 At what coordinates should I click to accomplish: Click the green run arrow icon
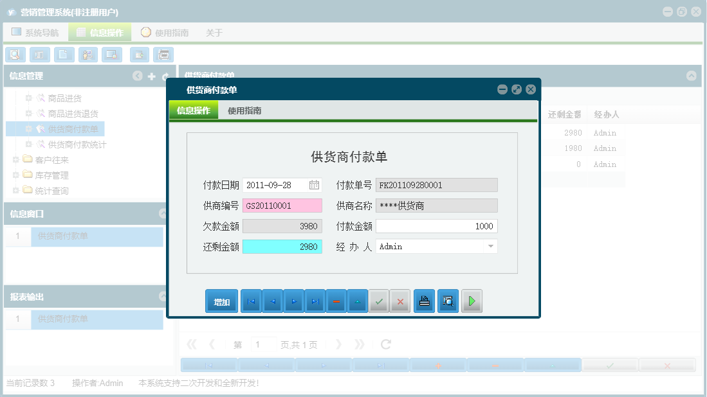pyautogui.click(x=472, y=301)
